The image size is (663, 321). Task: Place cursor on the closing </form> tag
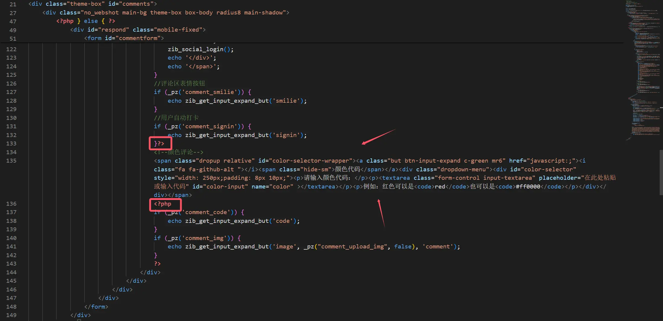[96, 307]
